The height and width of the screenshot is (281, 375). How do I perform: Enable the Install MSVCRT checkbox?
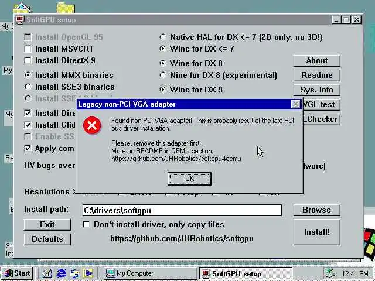28,49
